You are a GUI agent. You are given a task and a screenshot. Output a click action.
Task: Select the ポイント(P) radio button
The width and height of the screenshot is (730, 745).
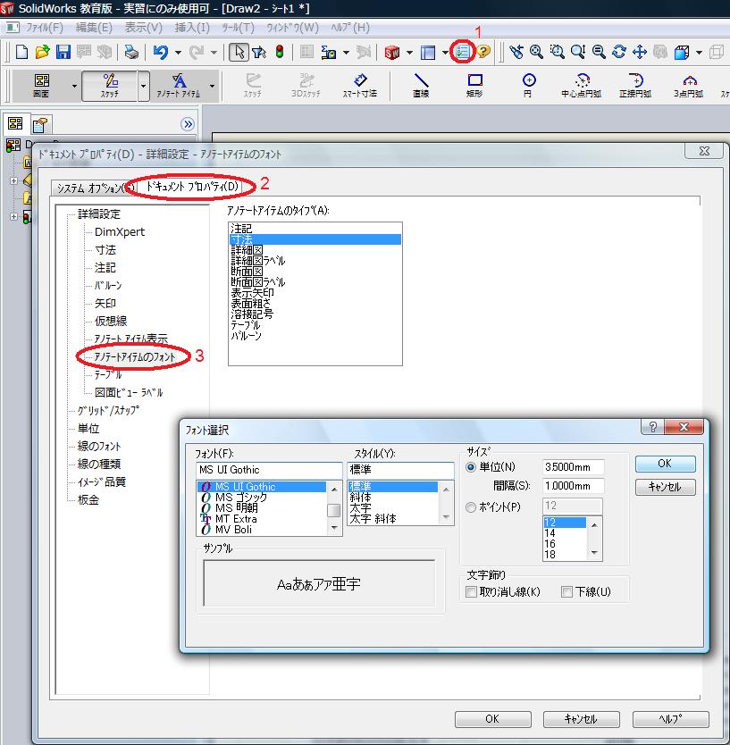click(471, 507)
